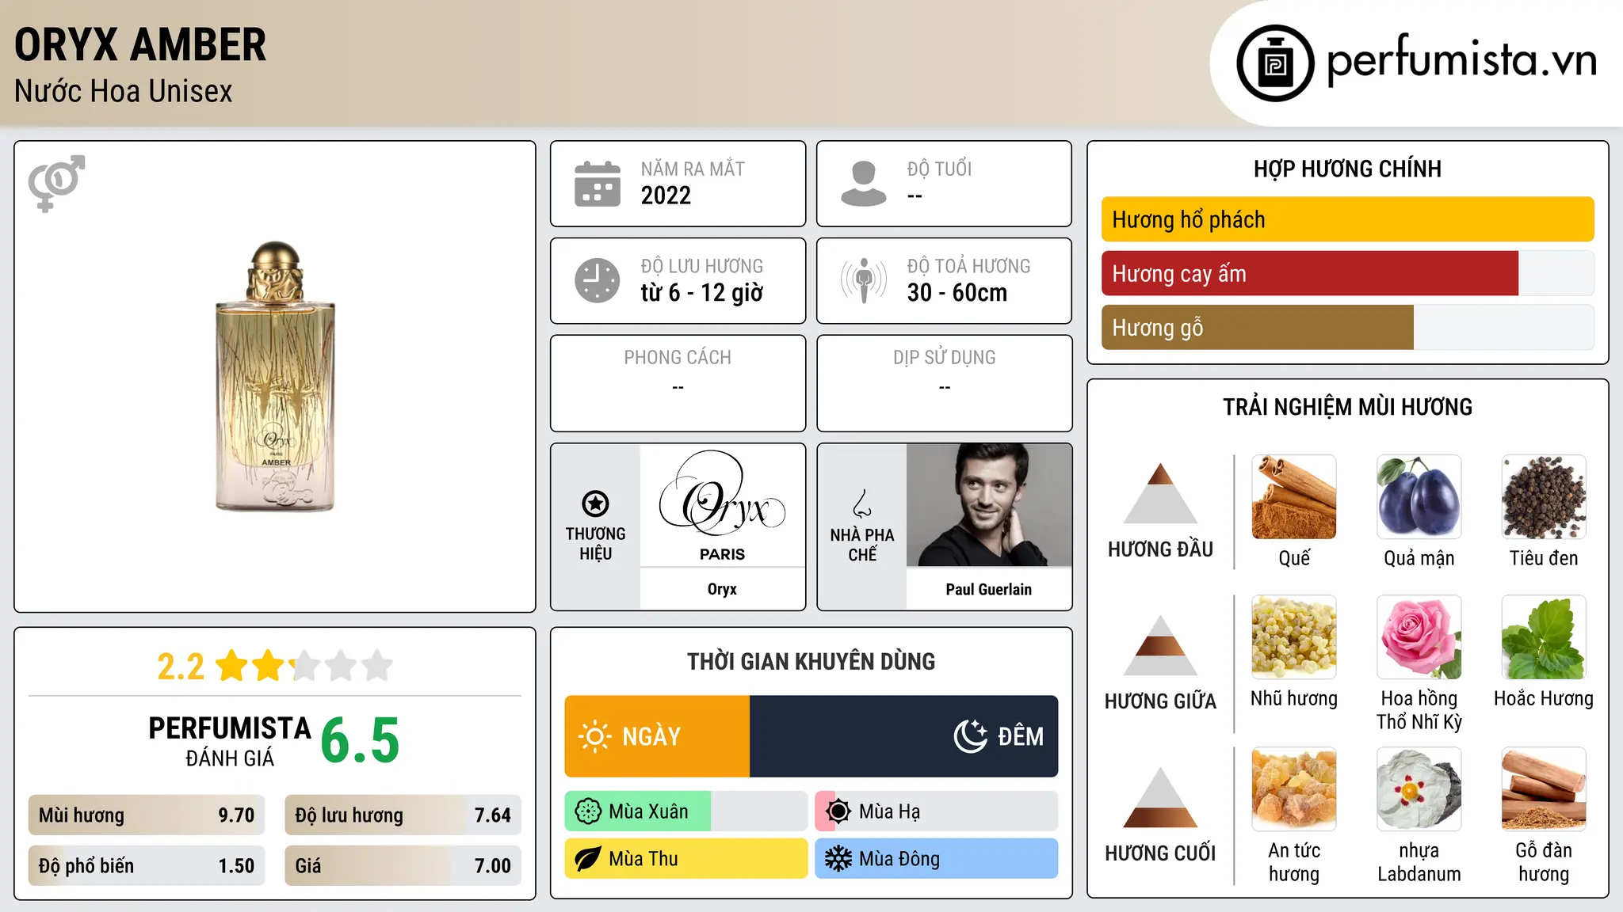Image resolution: width=1623 pixels, height=912 pixels.
Task: Click the Độ phổ biến 1.50 score bar
Action: 147,866
